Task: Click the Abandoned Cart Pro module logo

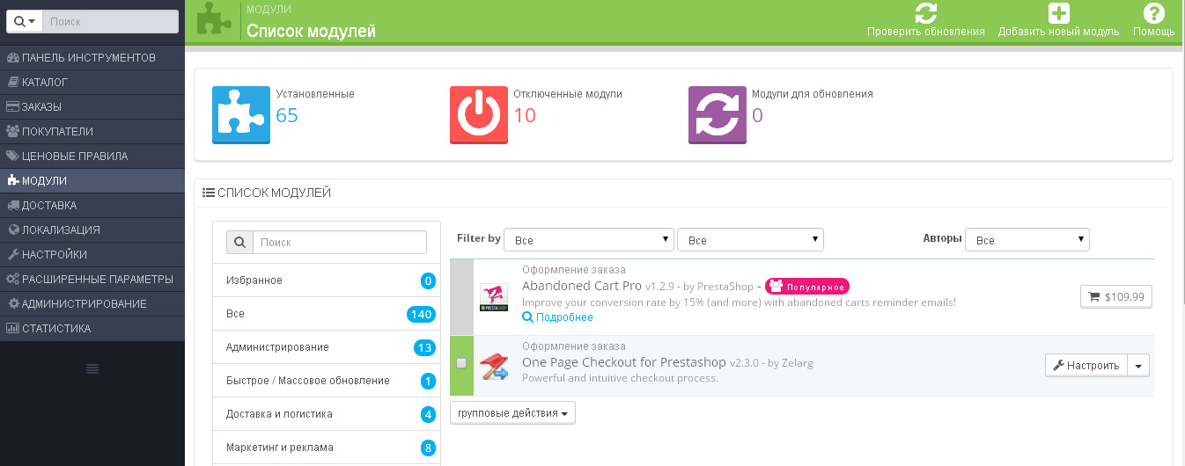Action: (x=494, y=297)
